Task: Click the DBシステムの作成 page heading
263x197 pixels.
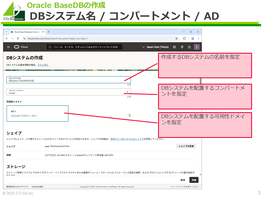Action: tap(25, 58)
